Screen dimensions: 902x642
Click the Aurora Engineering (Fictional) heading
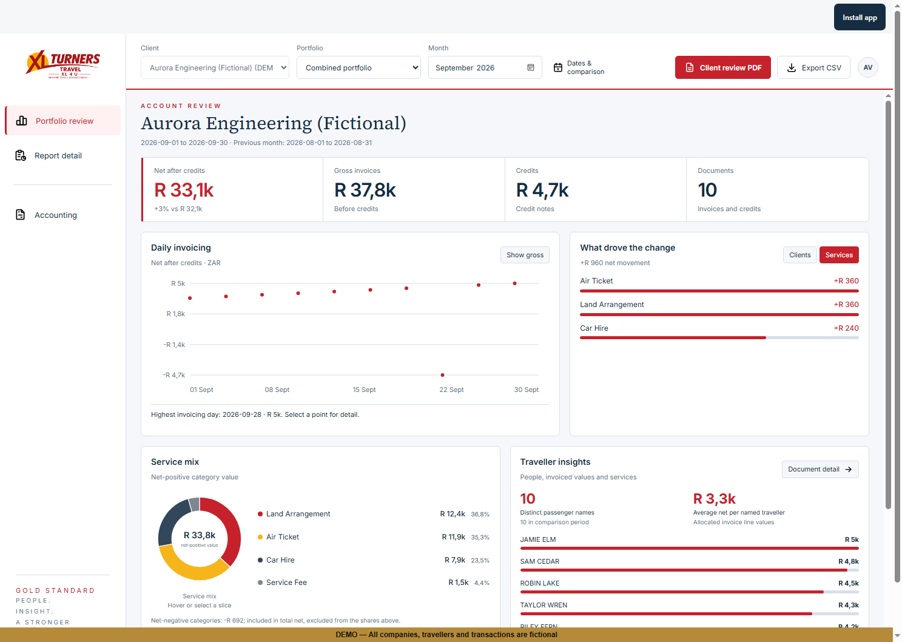[274, 123]
